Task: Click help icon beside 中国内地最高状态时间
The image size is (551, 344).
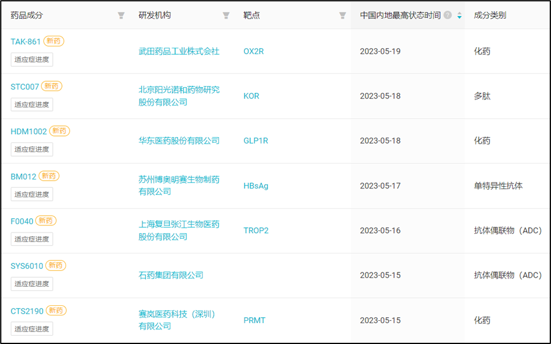Action: (x=448, y=16)
